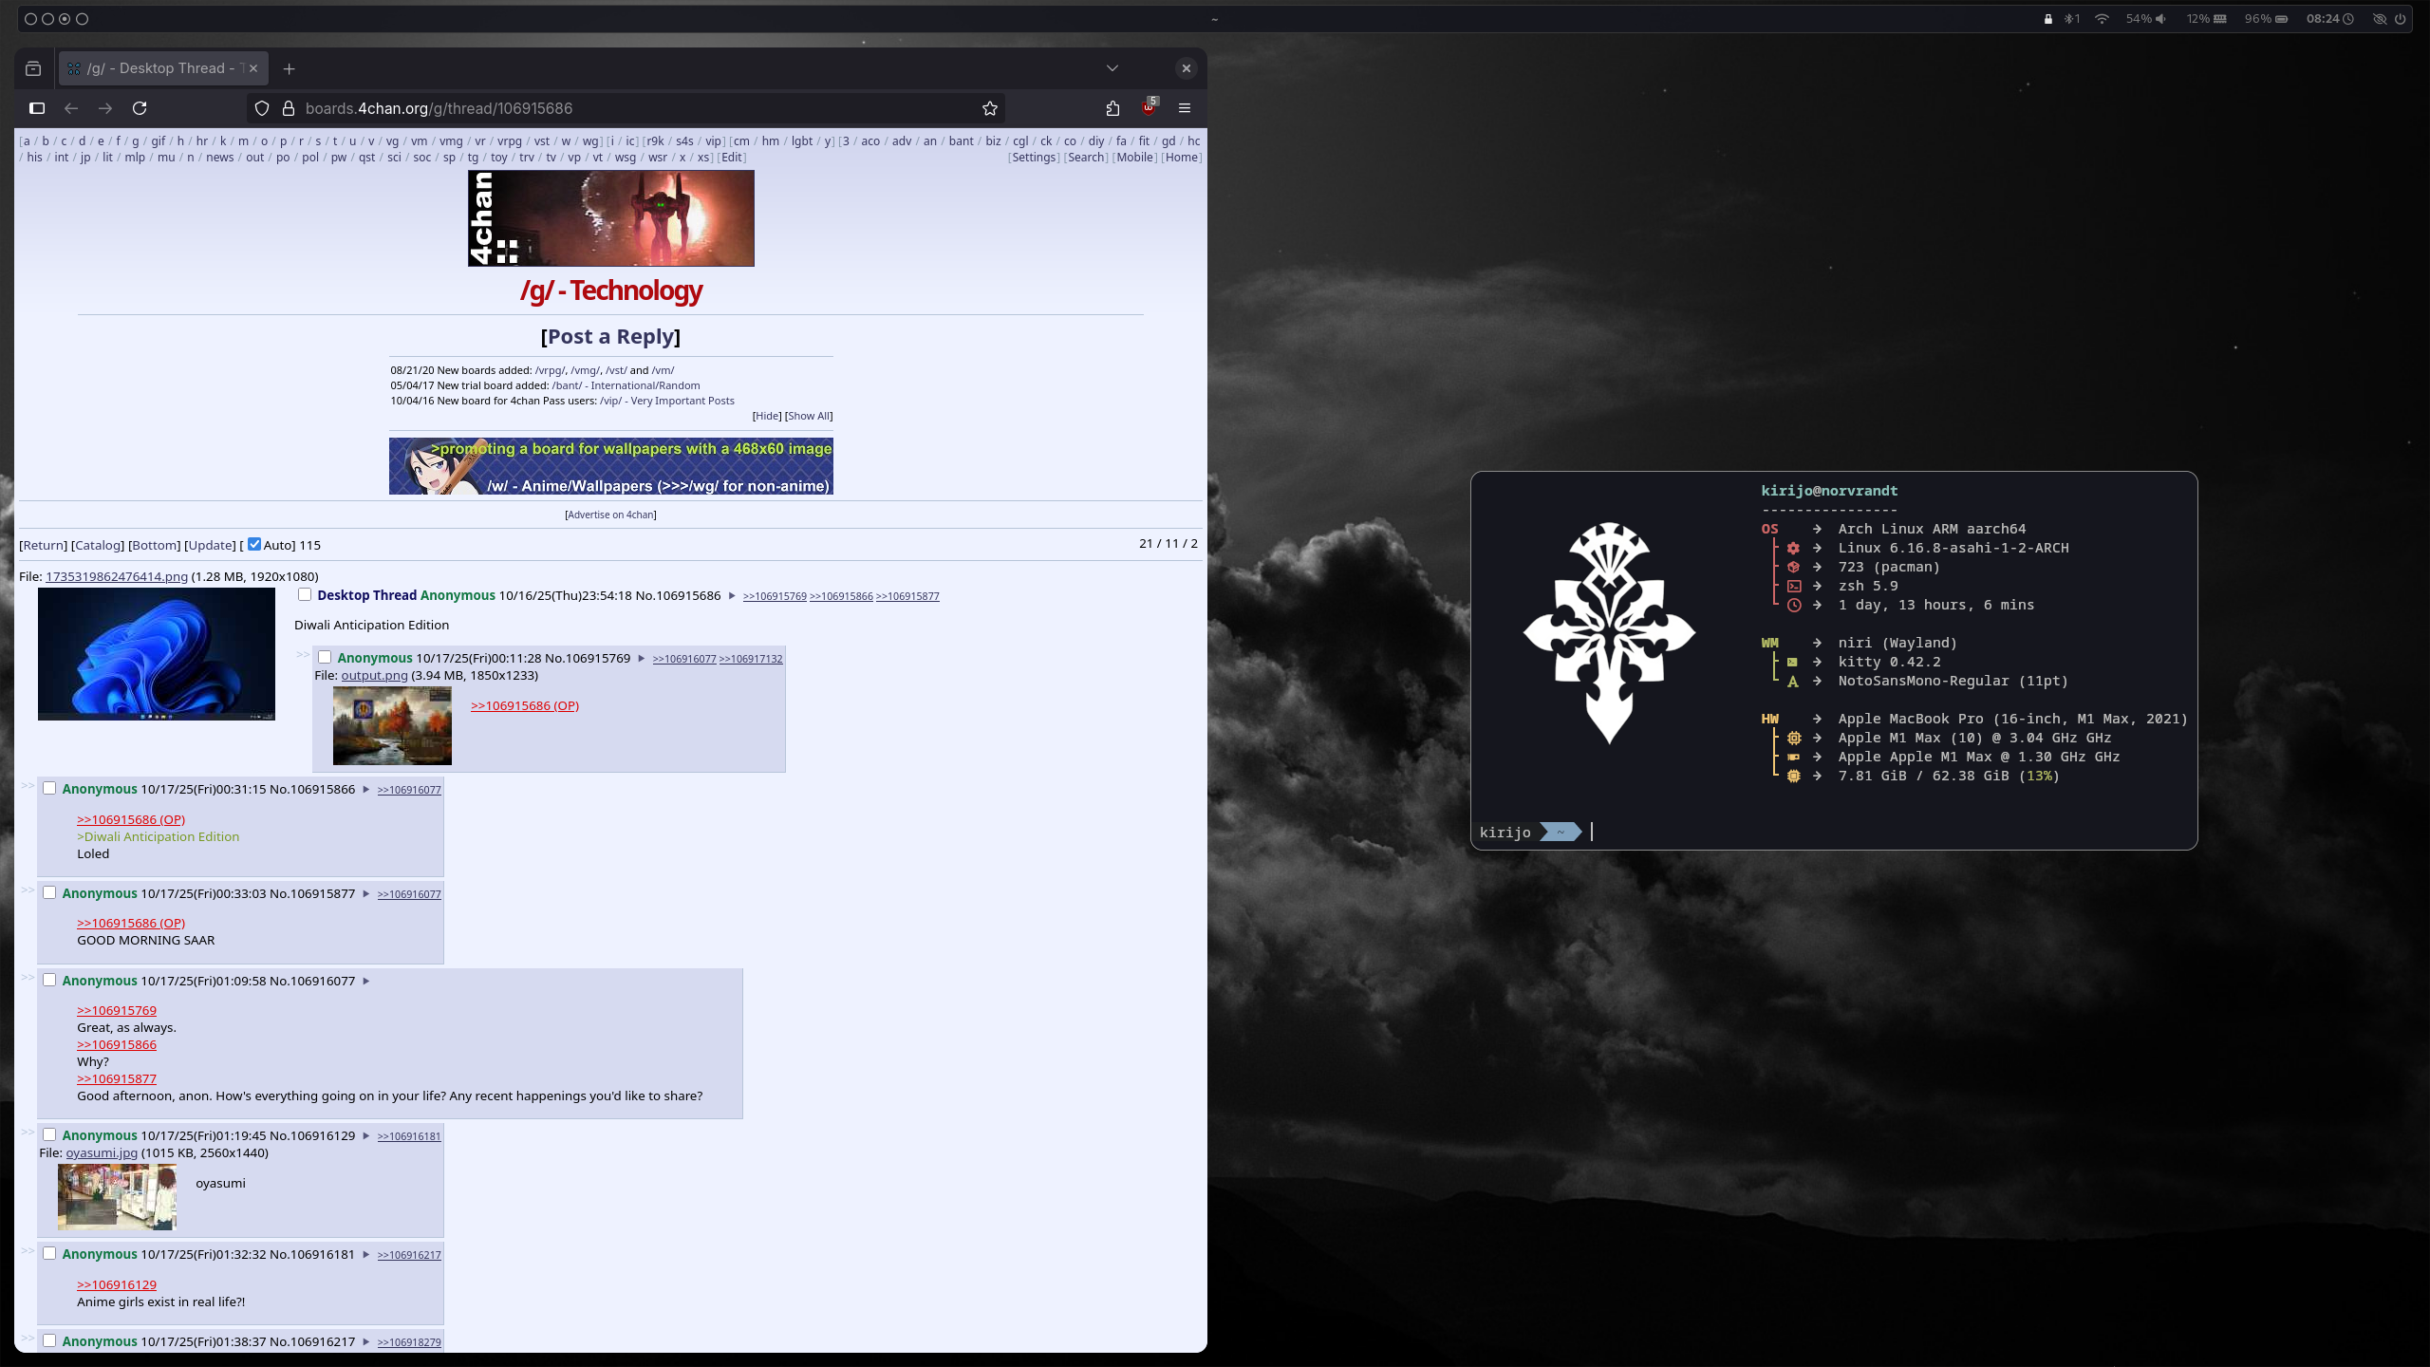The image size is (2430, 1367).
Task: Check the Desktop Thread OP post checkbox
Action: point(305,594)
